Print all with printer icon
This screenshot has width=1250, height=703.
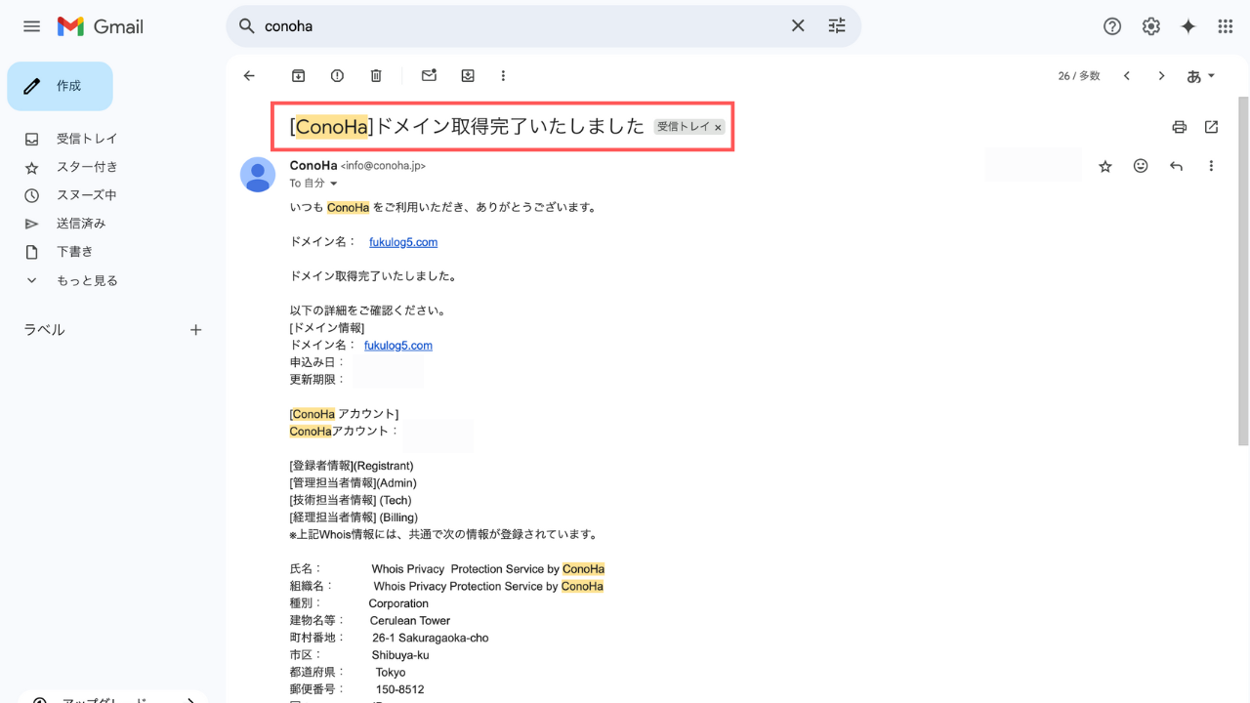click(1180, 127)
